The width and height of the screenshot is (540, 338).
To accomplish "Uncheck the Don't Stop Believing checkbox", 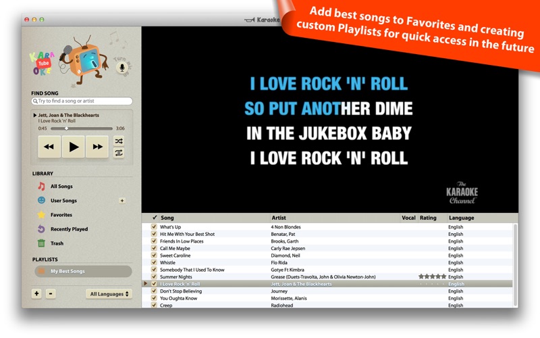I will point(154,291).
